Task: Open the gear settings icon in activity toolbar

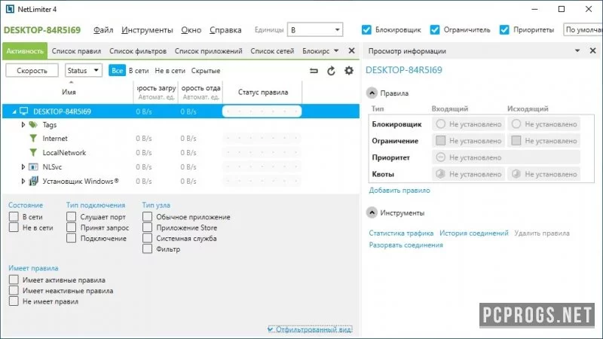Action: pos(349,71)
